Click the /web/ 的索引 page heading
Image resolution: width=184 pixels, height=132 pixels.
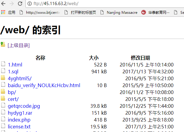click(31, 30)
